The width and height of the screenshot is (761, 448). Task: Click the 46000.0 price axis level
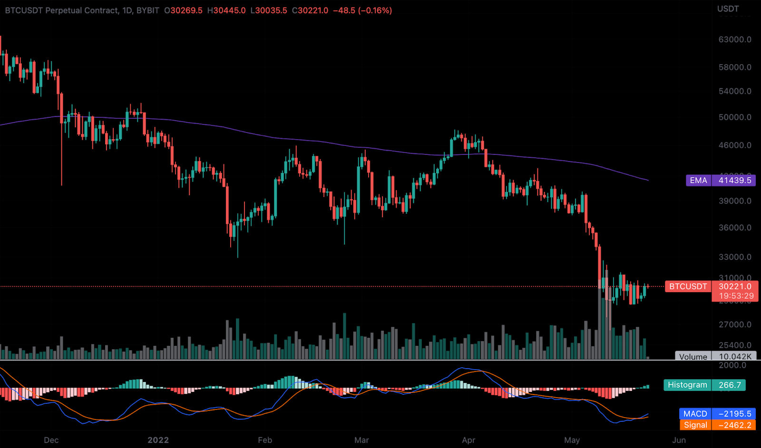pos(735,145)
